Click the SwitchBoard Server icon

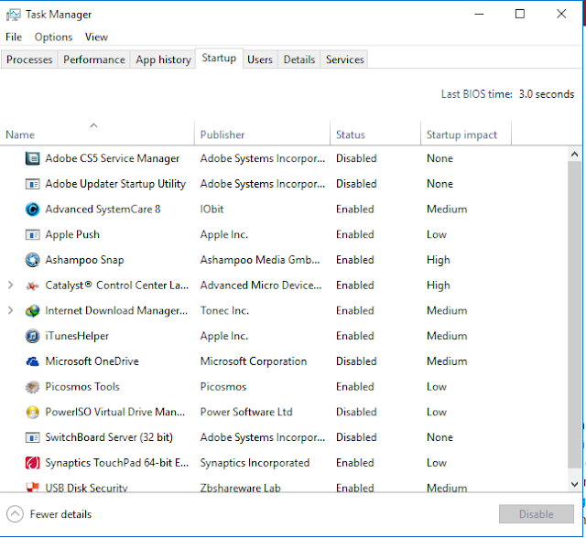[x=33, y=437]
